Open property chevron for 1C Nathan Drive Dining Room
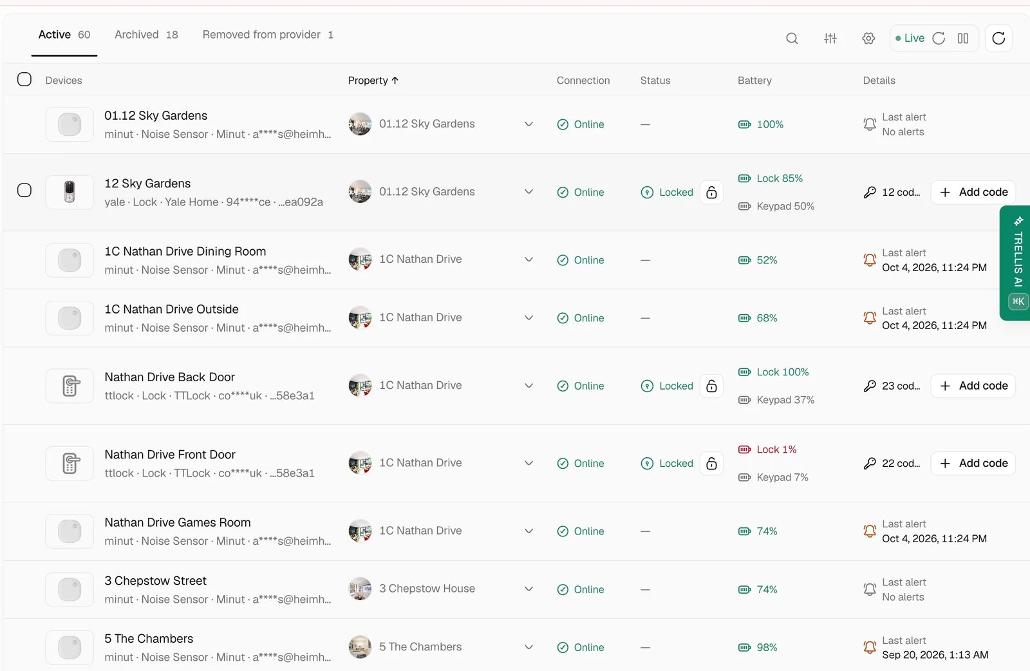 [x=529, y=260]
